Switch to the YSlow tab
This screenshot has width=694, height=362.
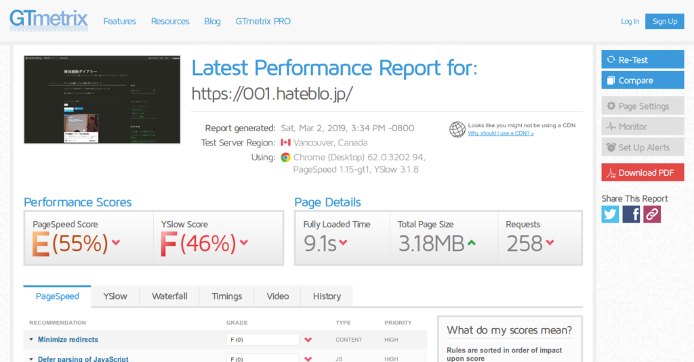tap(115, 296)
